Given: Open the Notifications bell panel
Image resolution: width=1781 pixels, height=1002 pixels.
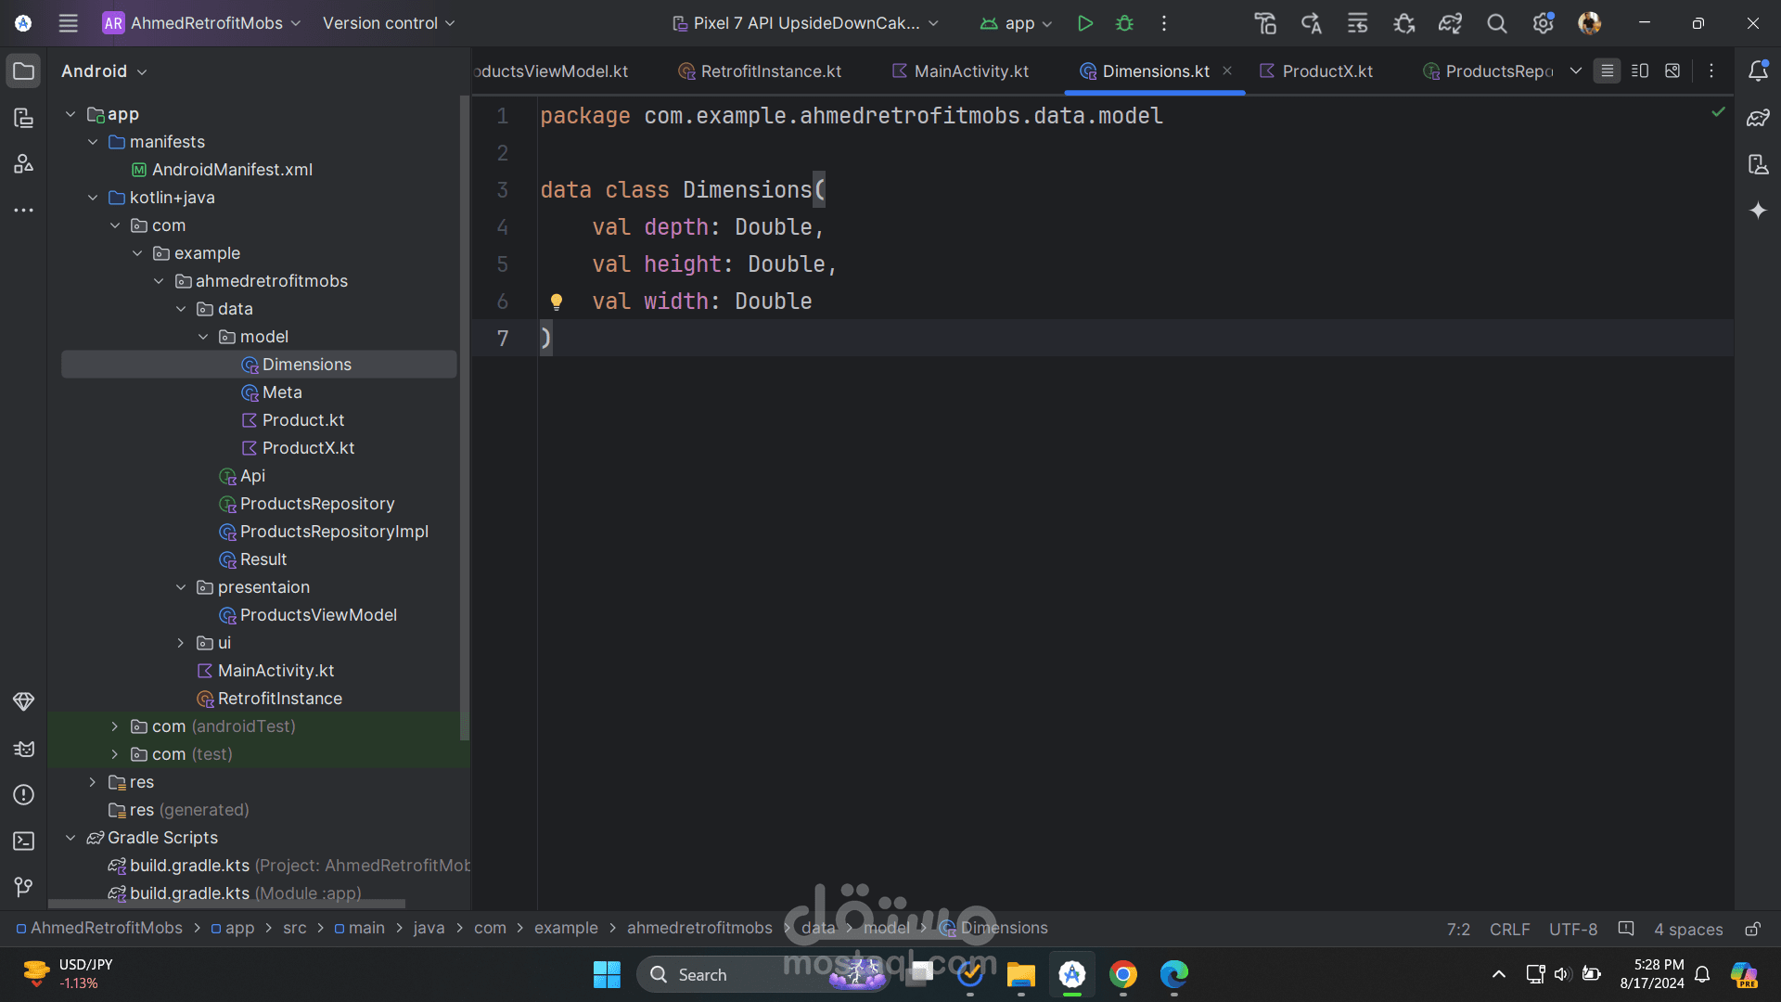Looking at the screenshot, I should [x=1758, y=71].
